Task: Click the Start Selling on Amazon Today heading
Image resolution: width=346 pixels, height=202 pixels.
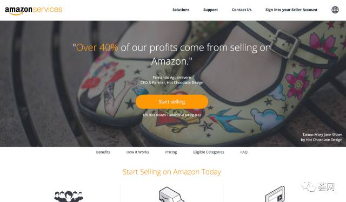Action: coord(172,172)
